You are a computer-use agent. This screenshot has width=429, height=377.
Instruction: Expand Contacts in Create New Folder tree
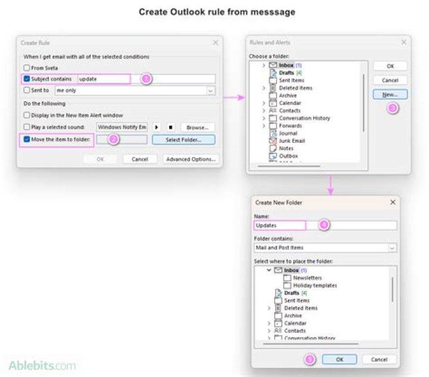269,331
